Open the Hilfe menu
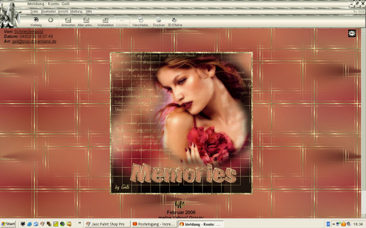Image resolution: width=366 pixels, height=228 pixels. click(x=89, y=11)
